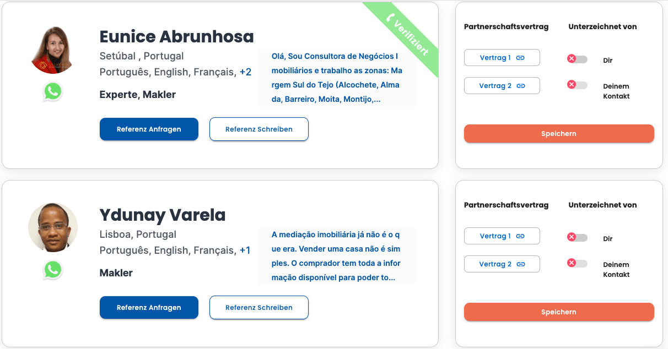Expand Ydunay's extra languages +1
Image resolution: width=668 pixels, height=349 pixels.
(x=245, y=250)
